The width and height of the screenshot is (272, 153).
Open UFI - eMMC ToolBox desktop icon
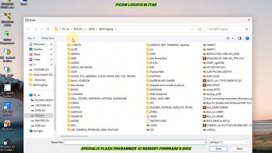click(x=7, y=91)
